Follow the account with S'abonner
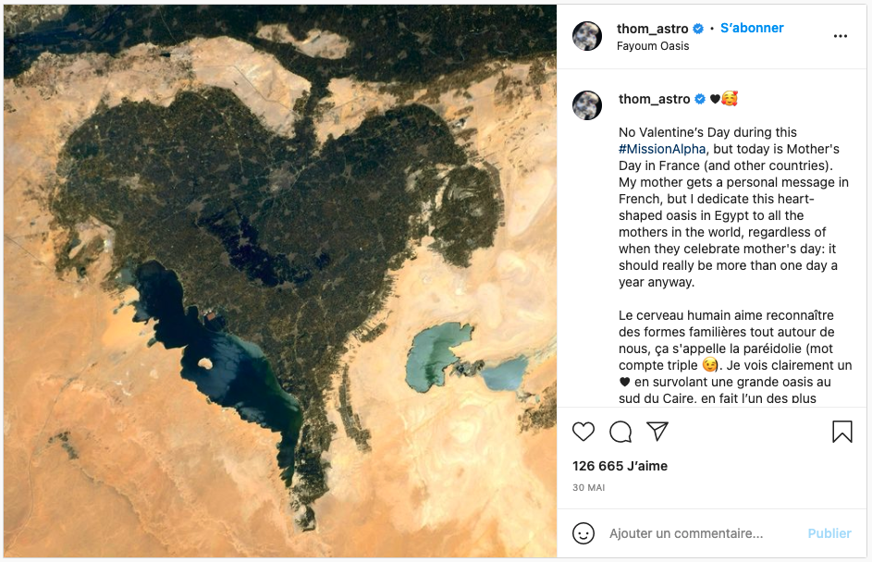 click(x=752, y=28)
